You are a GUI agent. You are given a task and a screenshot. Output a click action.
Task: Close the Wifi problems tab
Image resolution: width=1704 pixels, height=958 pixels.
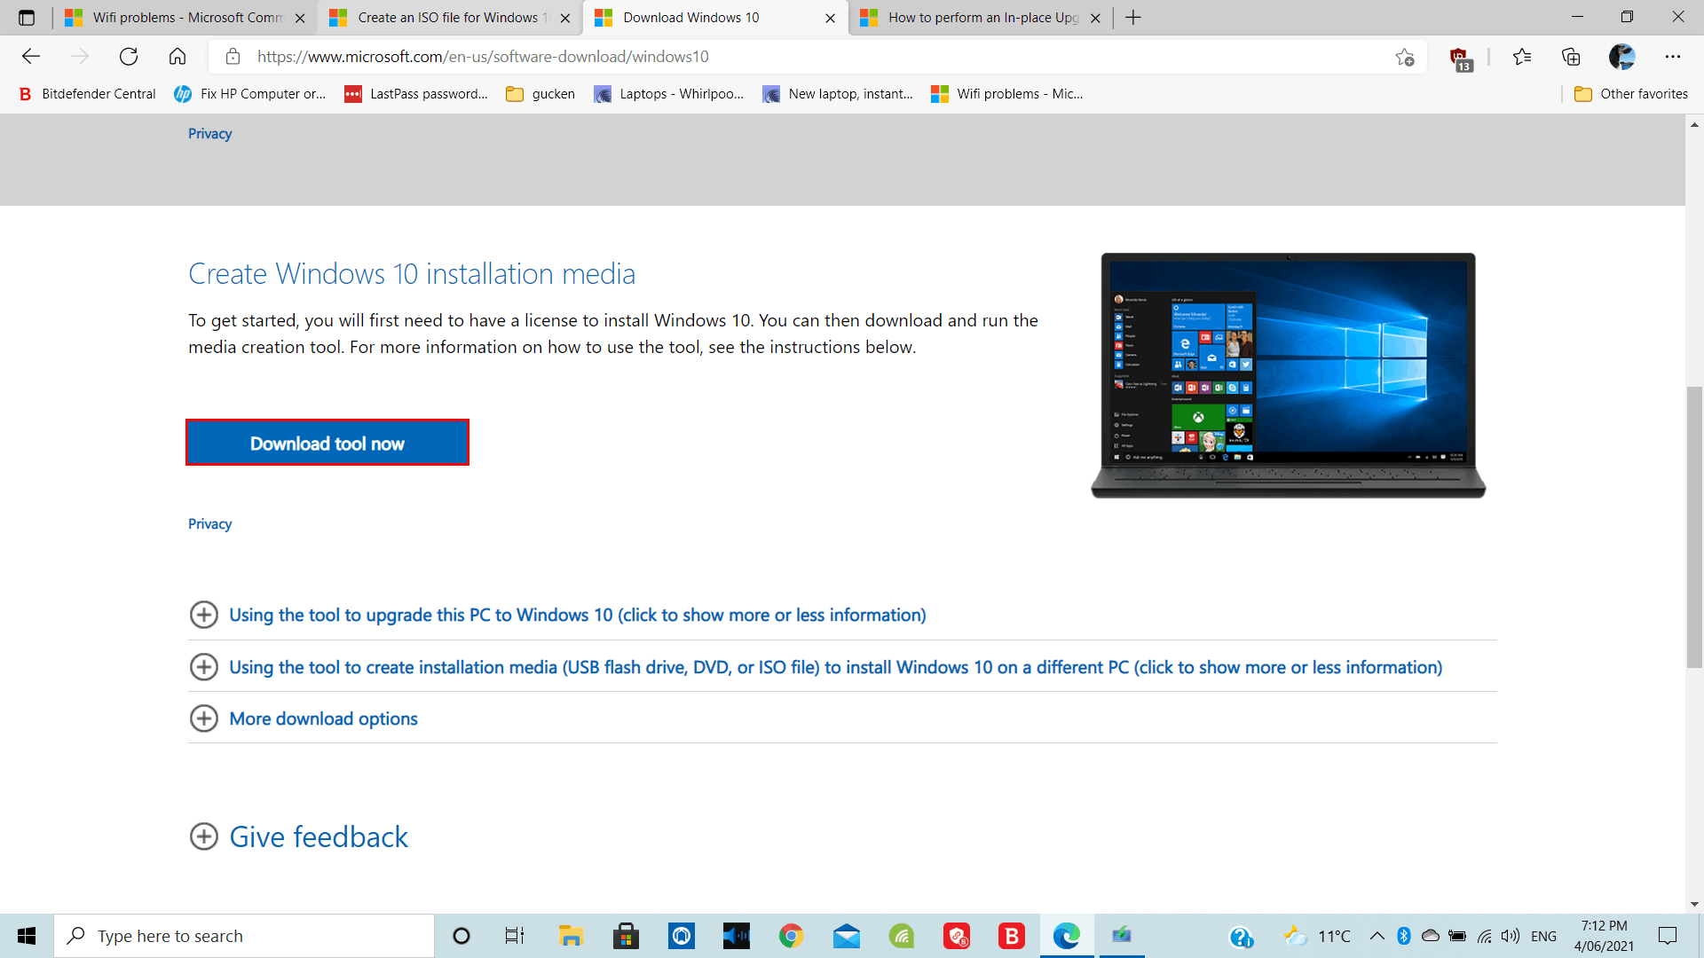click(x=300, y=18)
